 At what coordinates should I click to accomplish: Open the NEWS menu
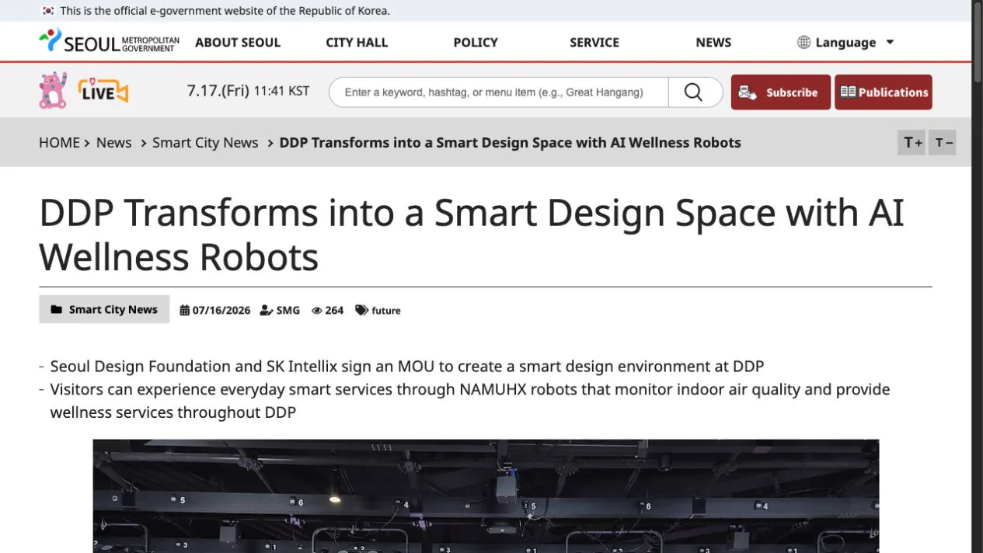click(713, 42)
